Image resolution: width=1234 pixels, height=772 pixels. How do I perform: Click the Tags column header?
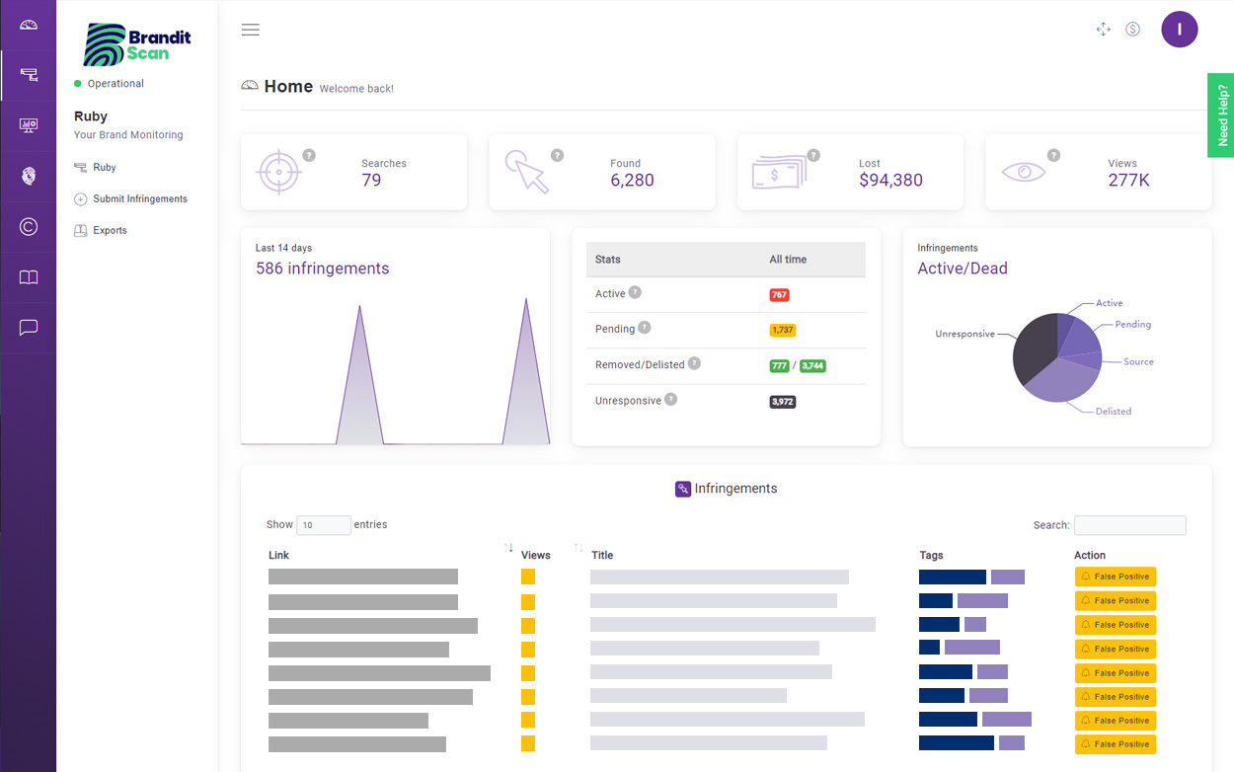coord(931,556)
